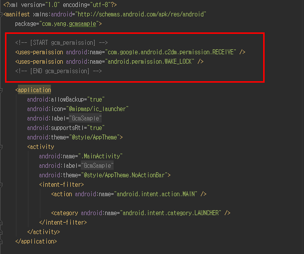
Task: Click the END gcm_permission comment
Action: click(x=58, y=71)
